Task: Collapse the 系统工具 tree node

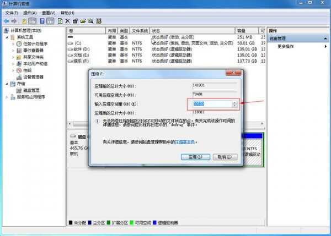Action: pos(7,37)
